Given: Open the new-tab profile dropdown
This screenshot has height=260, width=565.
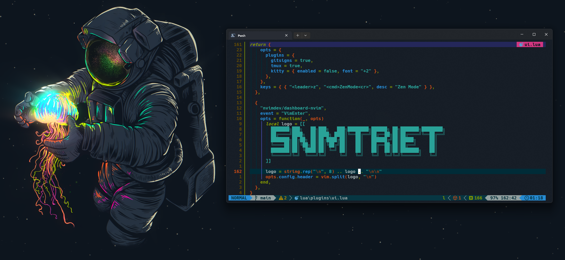Looking at the screenshot, I should click(x=305, y=35).
